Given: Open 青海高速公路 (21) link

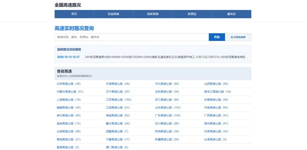Looking at the screenshot, I should click(69, 139).
